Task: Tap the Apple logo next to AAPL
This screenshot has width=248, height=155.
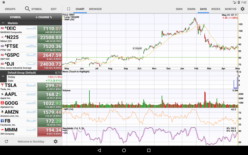Action: (x=3, y=94)
